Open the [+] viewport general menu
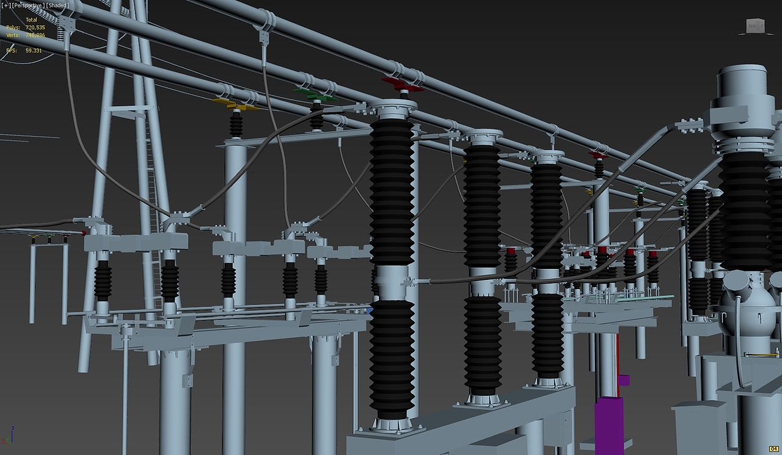This screenshot has height=455, width=782. (6, 5)
